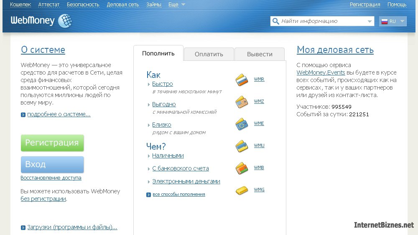Click arrow icon beside 'Загрузки (программы и файлы)'
The width and height of the screenshot is (418, 235).
pos(23,227)
